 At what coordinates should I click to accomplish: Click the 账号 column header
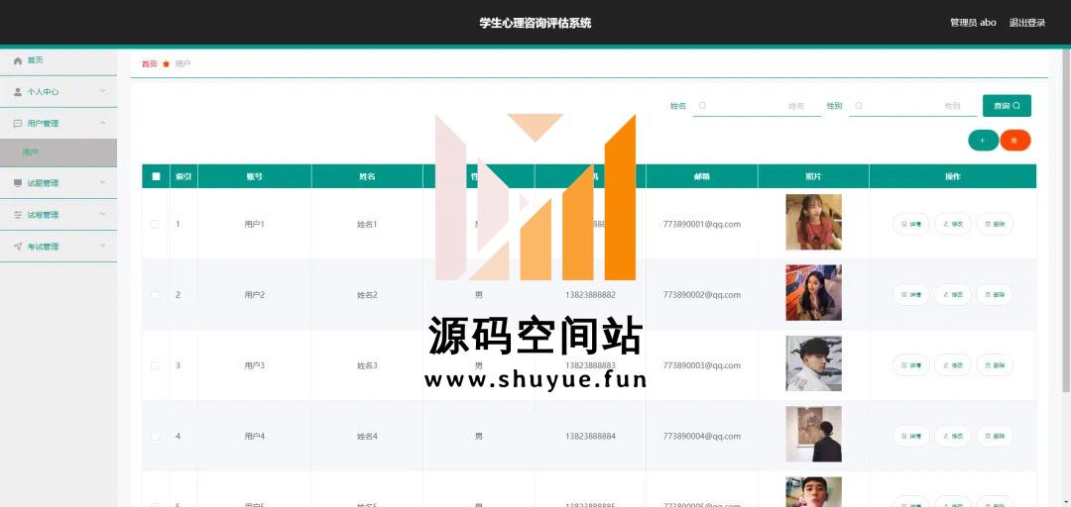(x=255, y=176)
